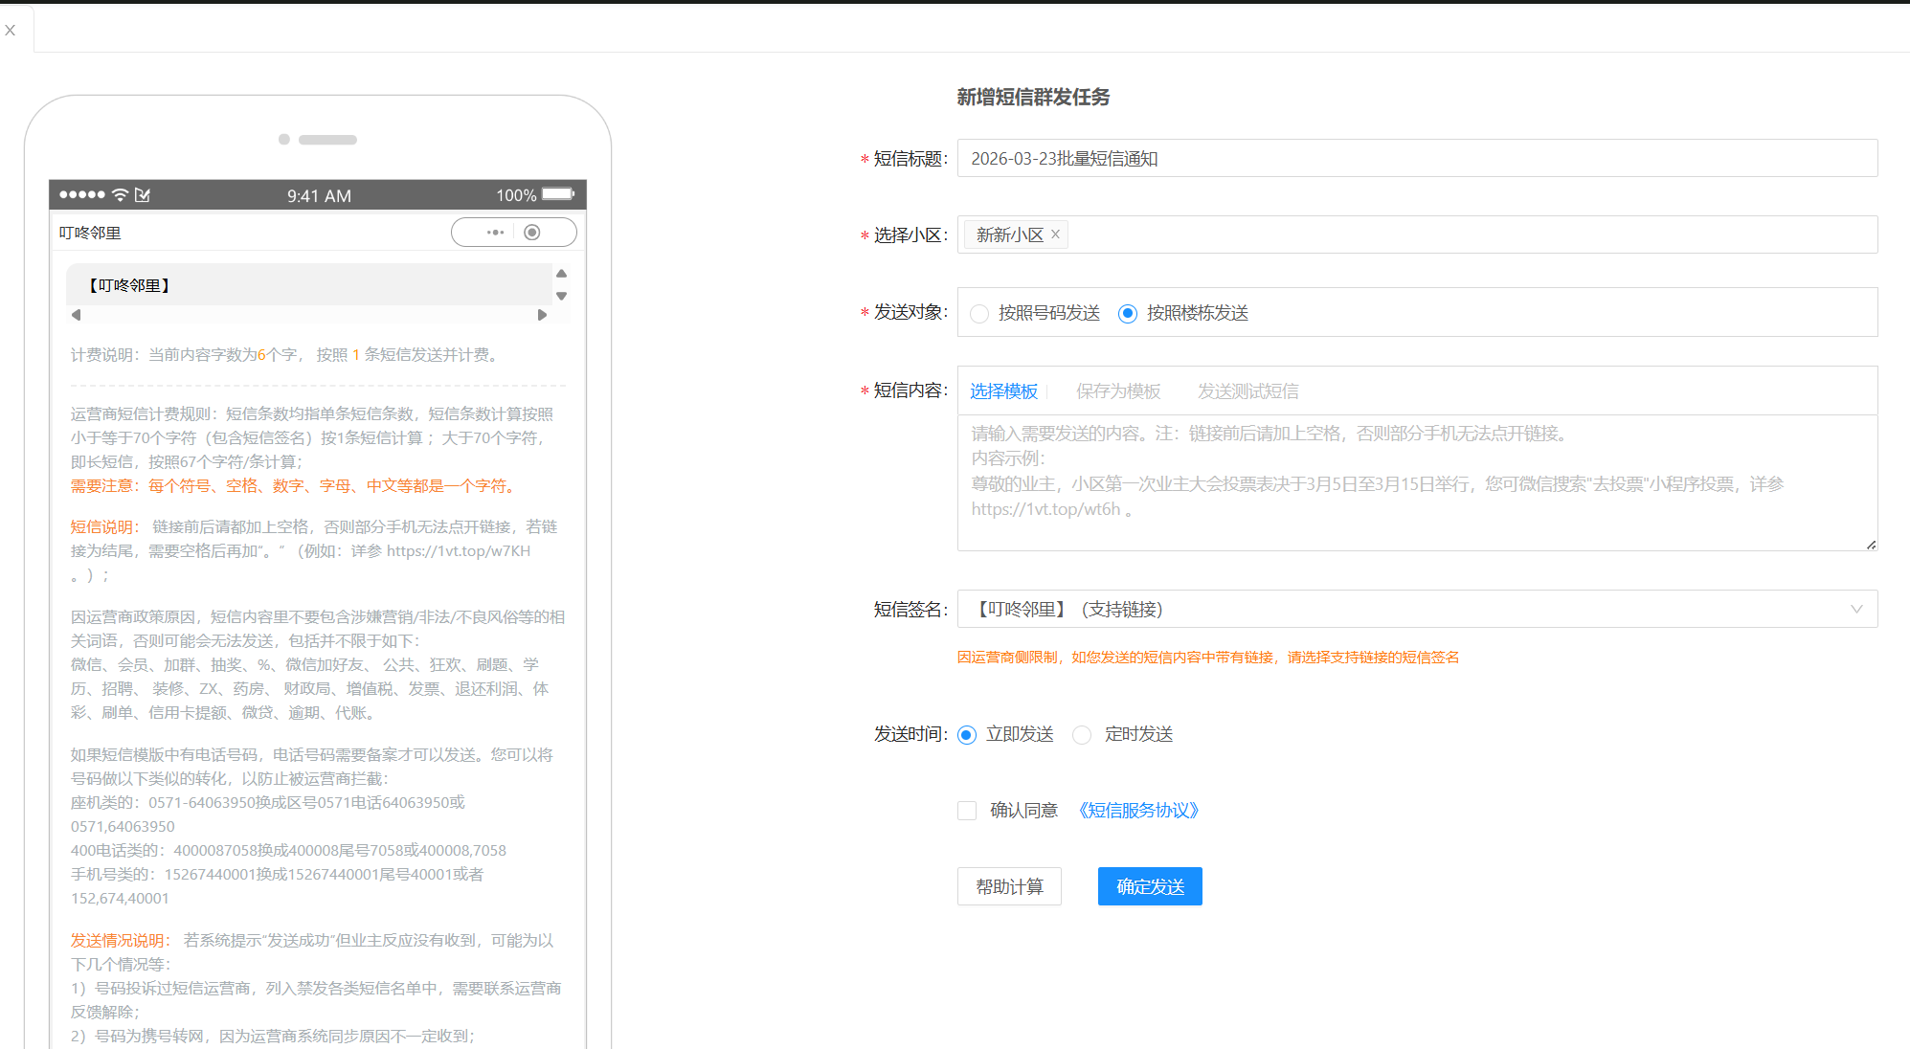Click the scroll down arrow in SMS preview
The image size is (1910, 1049).
[x=562, y=296]
